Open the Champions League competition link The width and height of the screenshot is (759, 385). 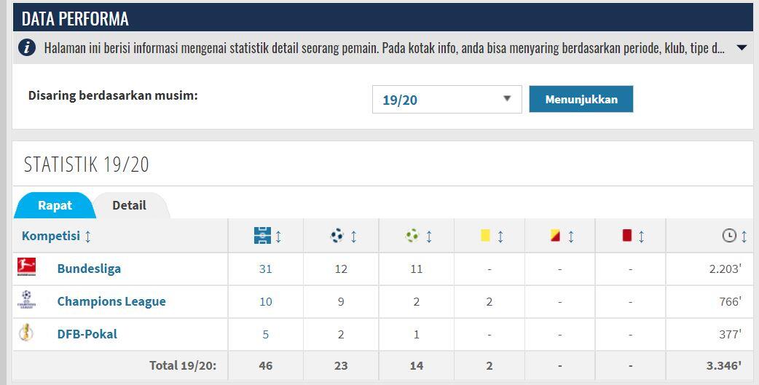pos(111,301)
